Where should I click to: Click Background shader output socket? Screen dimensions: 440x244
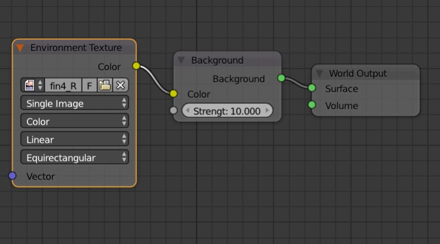(x=281, y=78)
